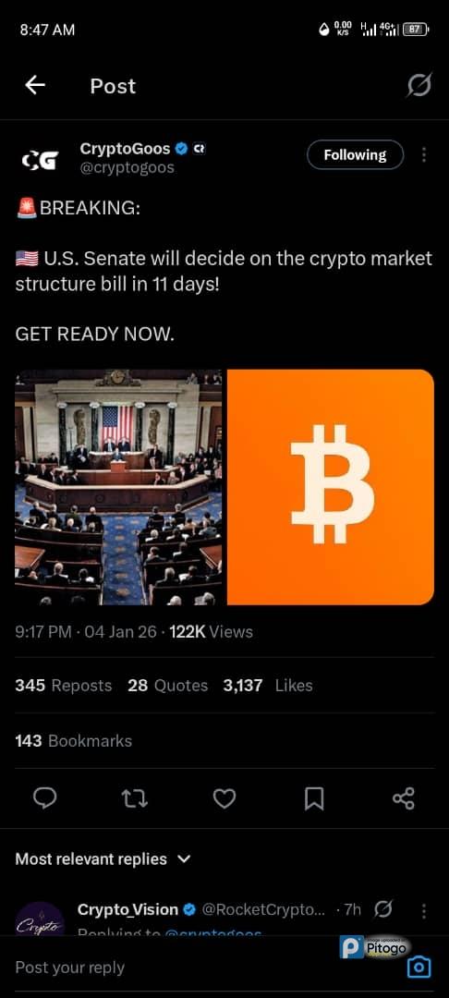The height and width of the screenshot is (998, 449).
Task: Toggle the Following button
Action: click(x=355, y=154)
